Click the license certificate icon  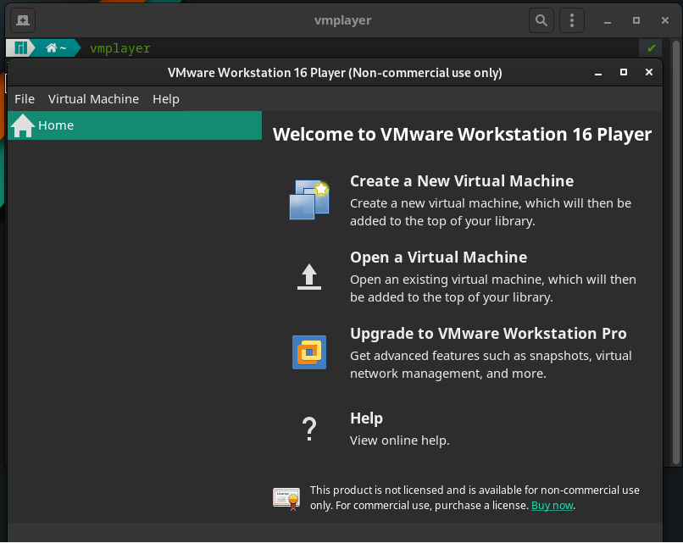286,497
